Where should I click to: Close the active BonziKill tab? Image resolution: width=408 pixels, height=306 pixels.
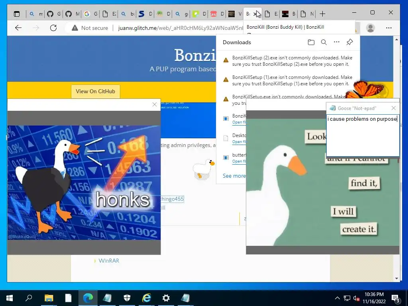(x=256, y=14)
